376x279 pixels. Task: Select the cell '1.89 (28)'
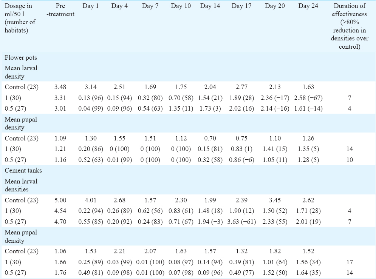click(x=241, y=98)
